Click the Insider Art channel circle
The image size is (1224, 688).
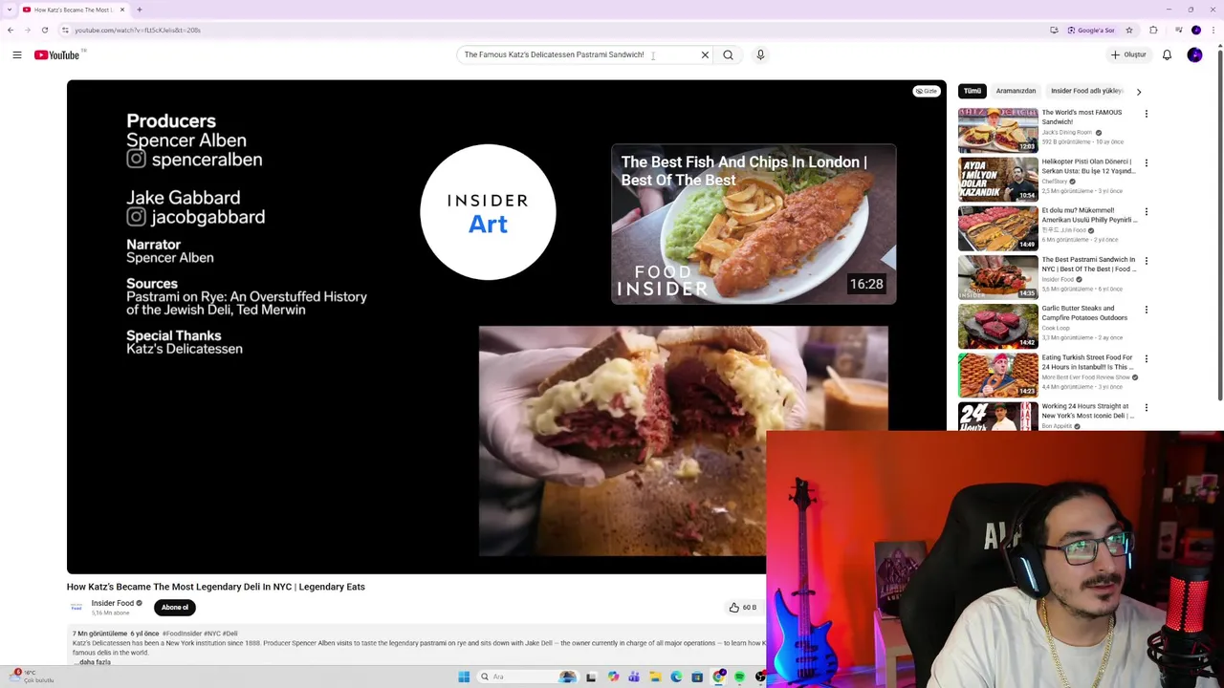point(488,212)
